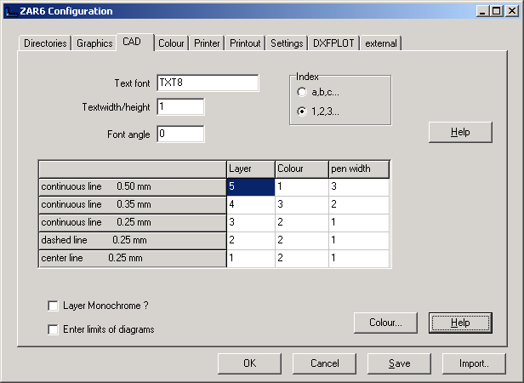Choose the 1,2,3... index radio option
This screenshot has width=524, height=383.
pos(302,111)
